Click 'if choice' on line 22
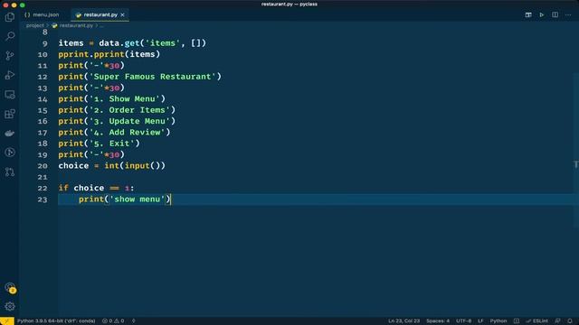579x325 pixels. click(81, 189)
